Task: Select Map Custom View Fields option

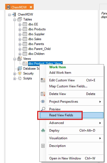Action: click(68, 86)
